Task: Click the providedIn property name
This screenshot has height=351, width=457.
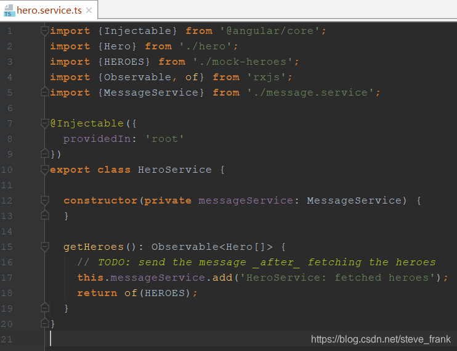Action: 97,139
